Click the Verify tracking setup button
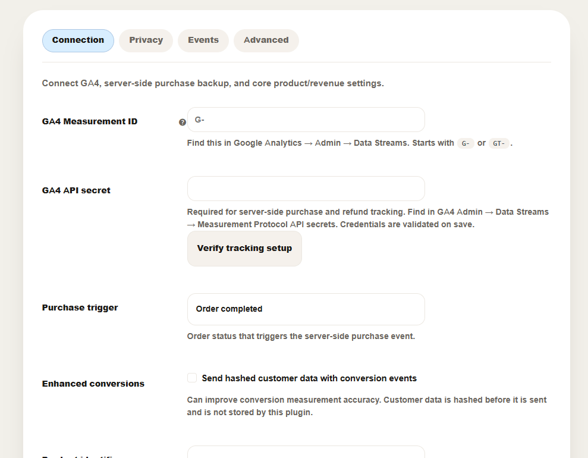The height and width of the screenshot is (458, 588). pos(244,249)
